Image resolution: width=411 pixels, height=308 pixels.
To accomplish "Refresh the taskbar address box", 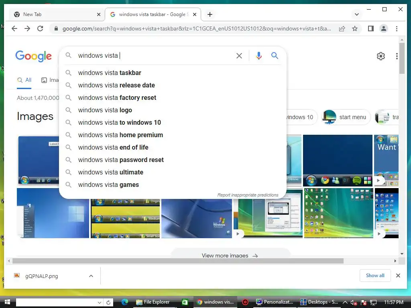I will click(108, 302).
